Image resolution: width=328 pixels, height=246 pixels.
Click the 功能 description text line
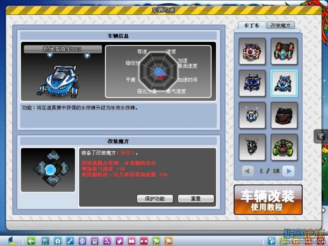click(80, 108)
